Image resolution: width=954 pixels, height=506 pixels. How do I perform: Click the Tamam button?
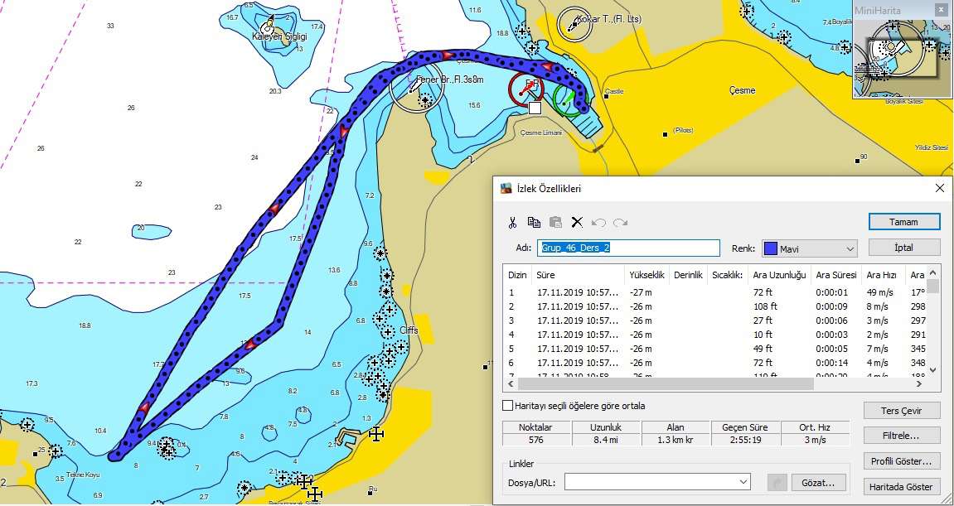tap(904, 222)
